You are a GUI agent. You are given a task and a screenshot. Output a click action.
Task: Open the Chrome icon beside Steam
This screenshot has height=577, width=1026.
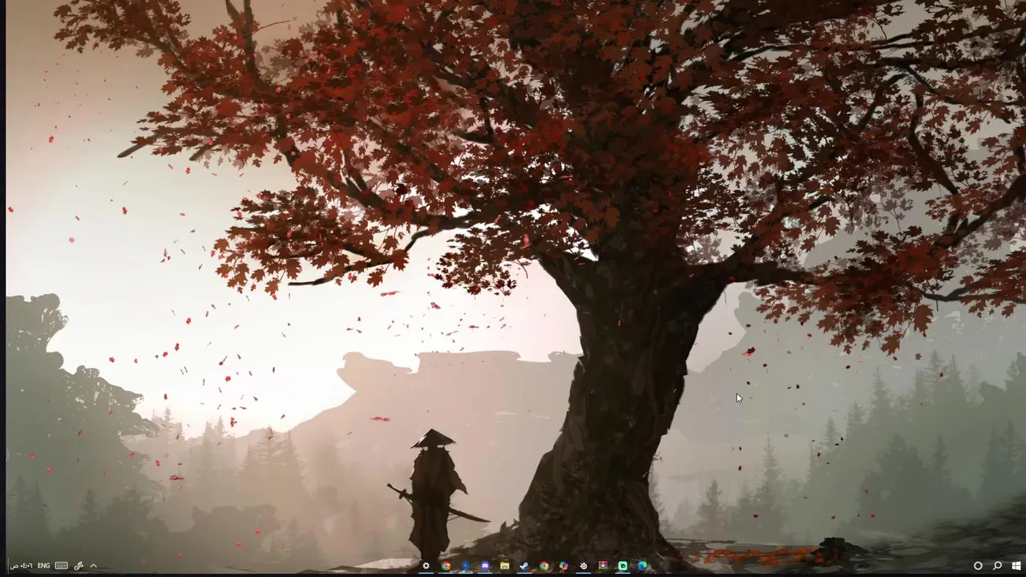544,566
